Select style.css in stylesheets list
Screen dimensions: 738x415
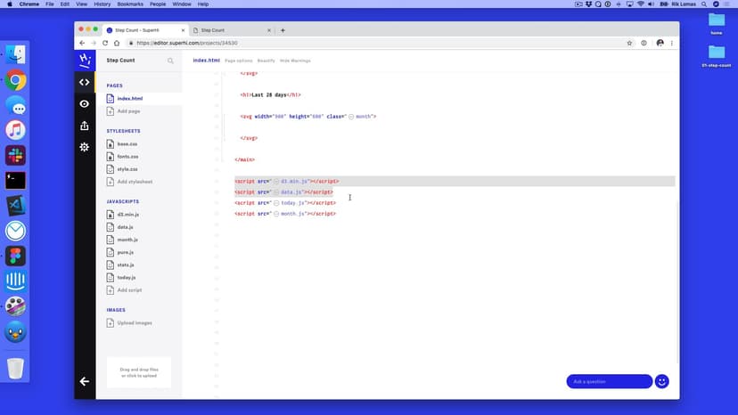(127, 168)
